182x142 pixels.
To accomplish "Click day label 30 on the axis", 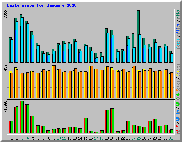I will [165, 138].
